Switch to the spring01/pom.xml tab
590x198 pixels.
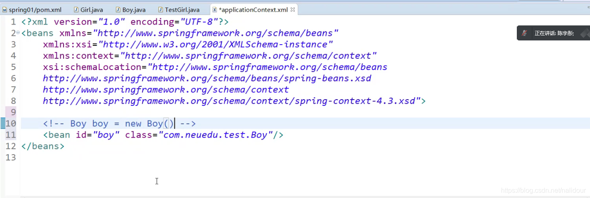tap(31, 9)
